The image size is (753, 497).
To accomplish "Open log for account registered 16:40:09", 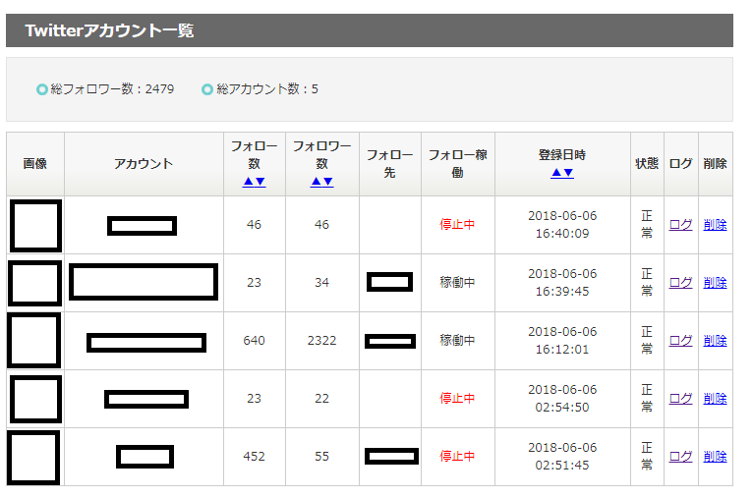I will (x=680, y=225).
